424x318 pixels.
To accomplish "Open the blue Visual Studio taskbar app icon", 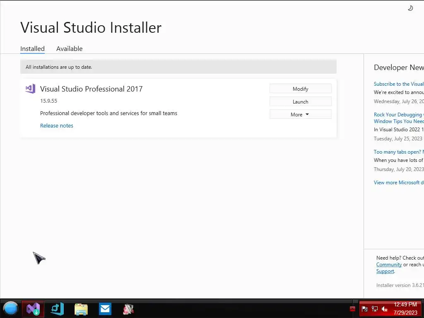I will point(57,309).
